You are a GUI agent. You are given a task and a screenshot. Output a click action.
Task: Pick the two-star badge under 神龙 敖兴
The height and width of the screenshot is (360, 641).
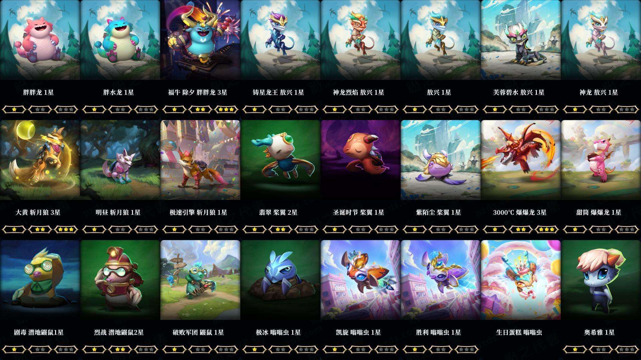pyautogui.click(x=601, y=109)
